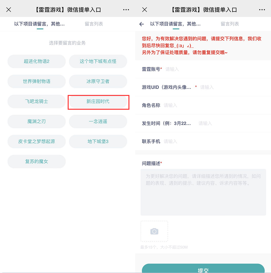Screen dimensions: 271x273
Task: Open the three-dot menu on the left screen
Action: tap(126, 10)
